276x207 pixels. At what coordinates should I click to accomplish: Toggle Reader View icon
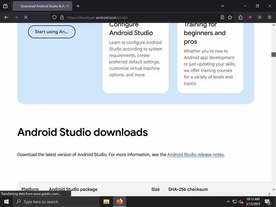pos(222,17)
